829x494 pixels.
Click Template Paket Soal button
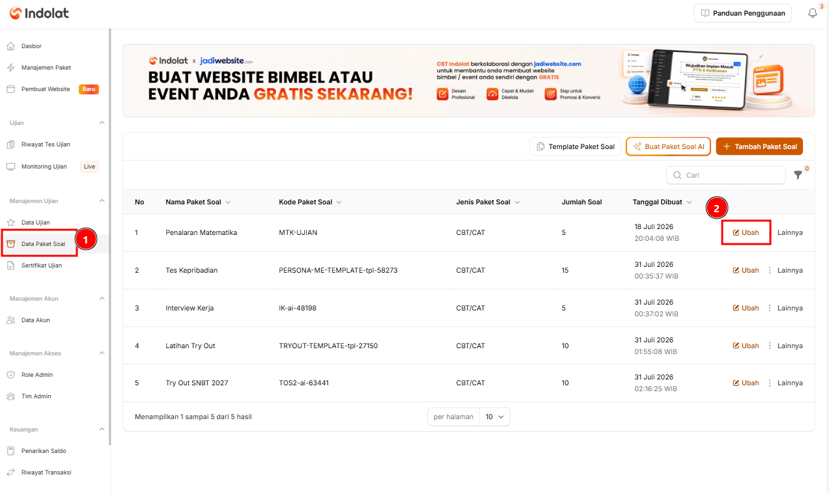(575, 146)
